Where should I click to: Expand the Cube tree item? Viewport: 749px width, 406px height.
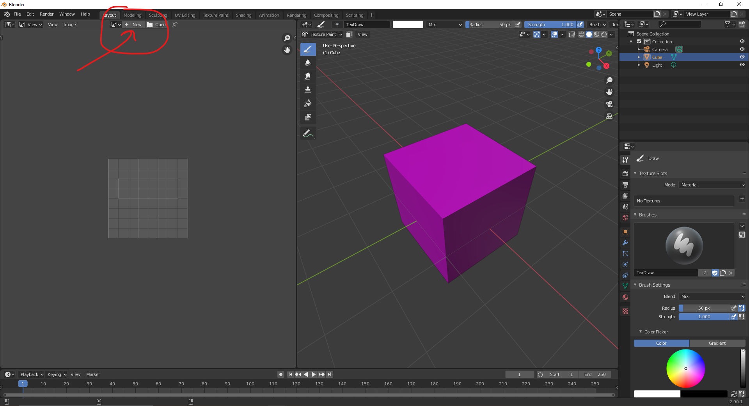[639, 57]
